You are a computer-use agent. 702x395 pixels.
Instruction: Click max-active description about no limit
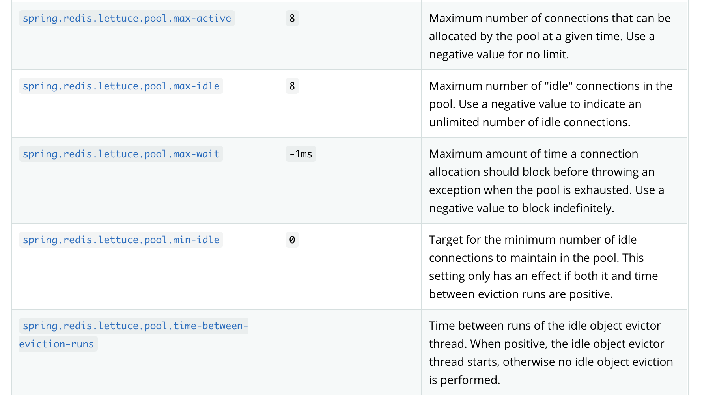(550, 36)
